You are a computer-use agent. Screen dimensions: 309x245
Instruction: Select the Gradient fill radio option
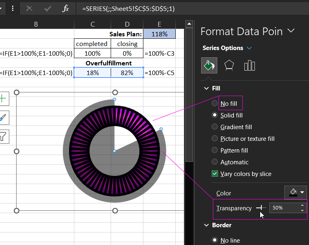215,127
